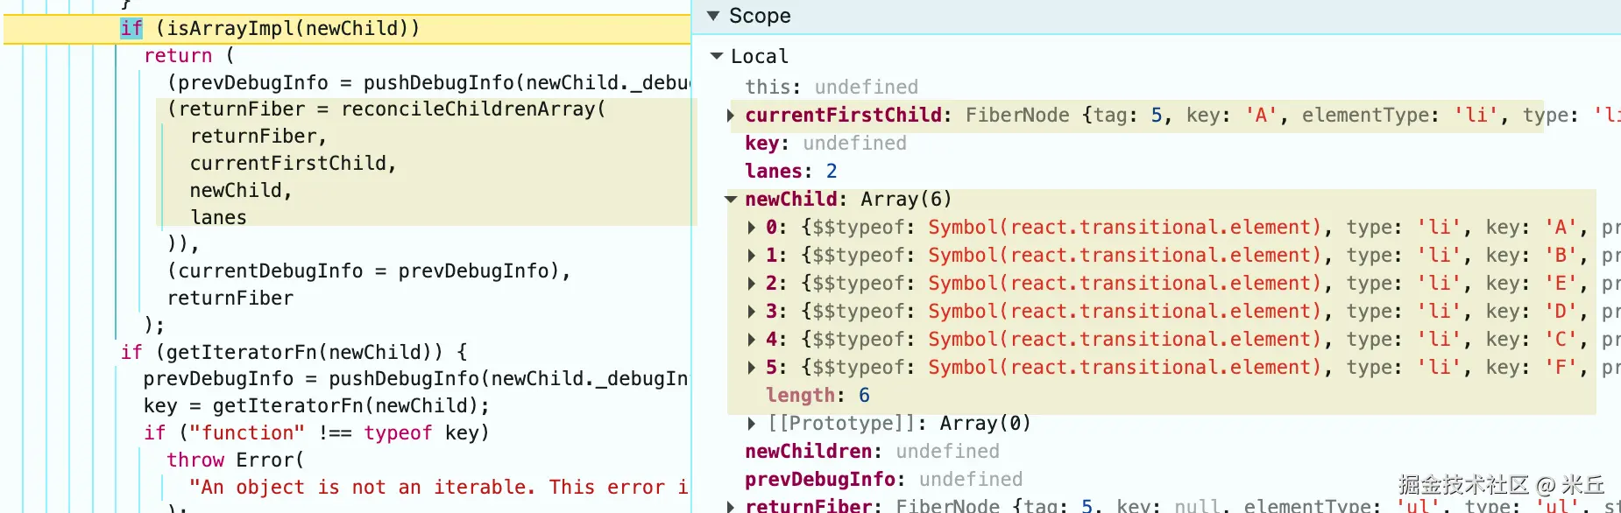Expand array item 1 with key 'B'

(752, 256)
